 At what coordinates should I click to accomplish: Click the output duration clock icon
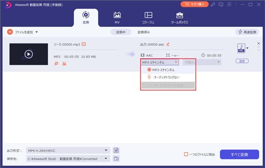click(x=203, y=55)
